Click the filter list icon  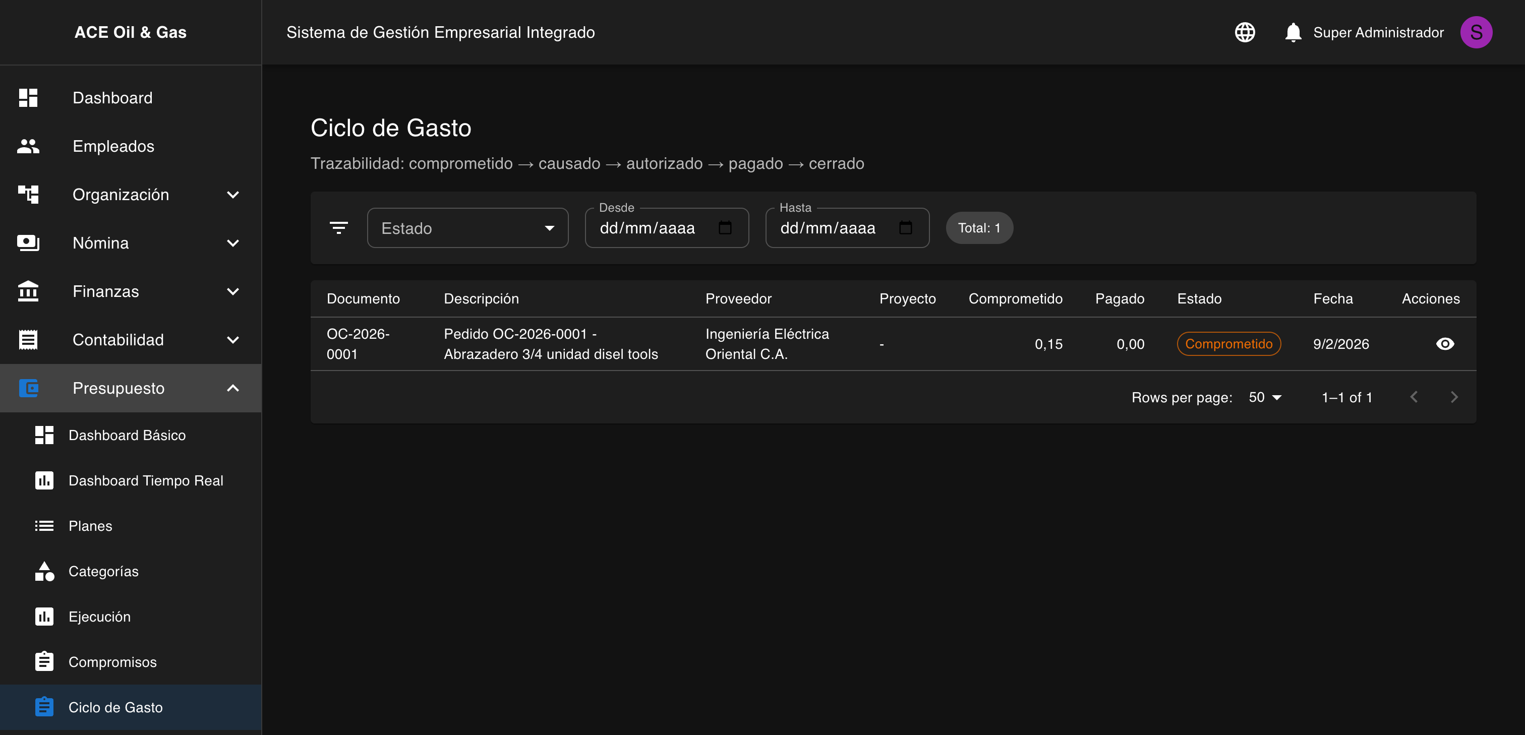[x=338, y=228]
